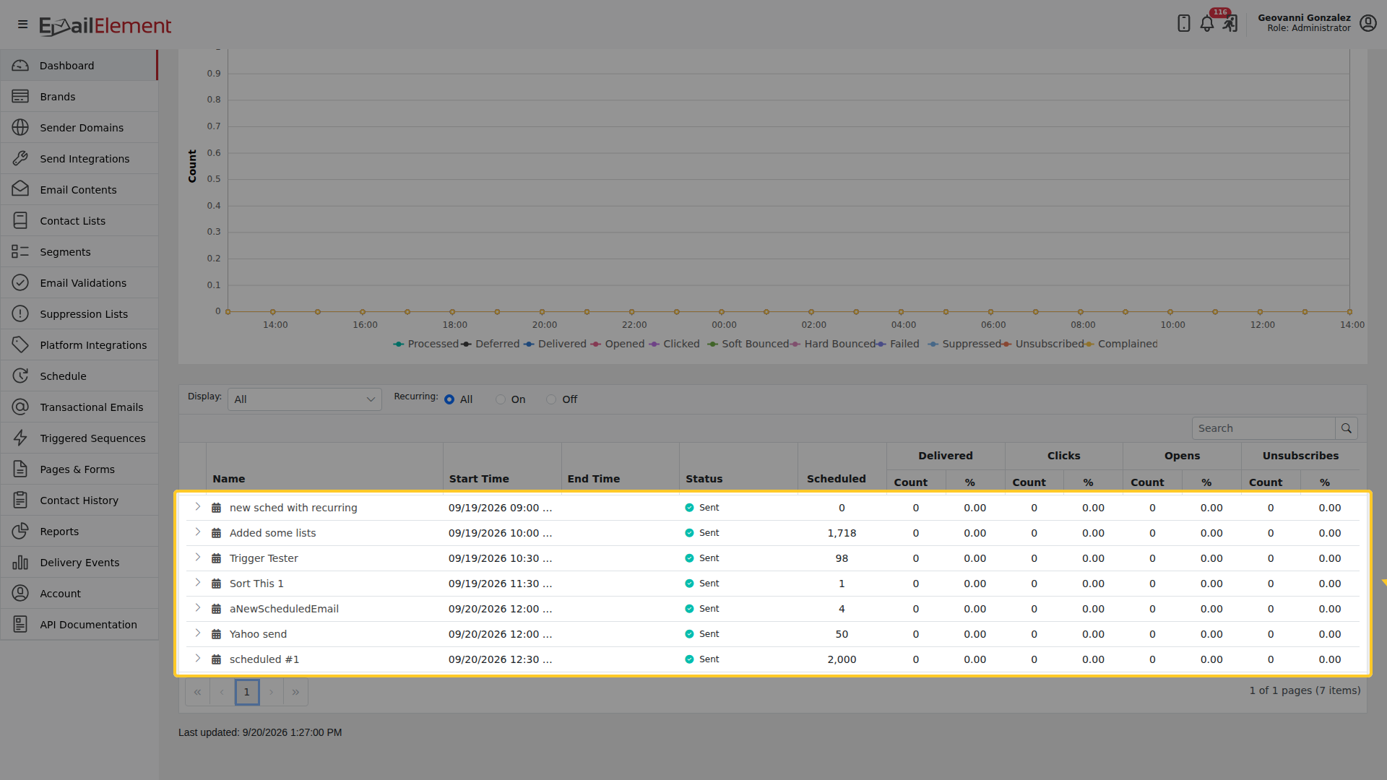Select Recurring On radio button
Screen dimensions: 1387x780
point(500,399)
